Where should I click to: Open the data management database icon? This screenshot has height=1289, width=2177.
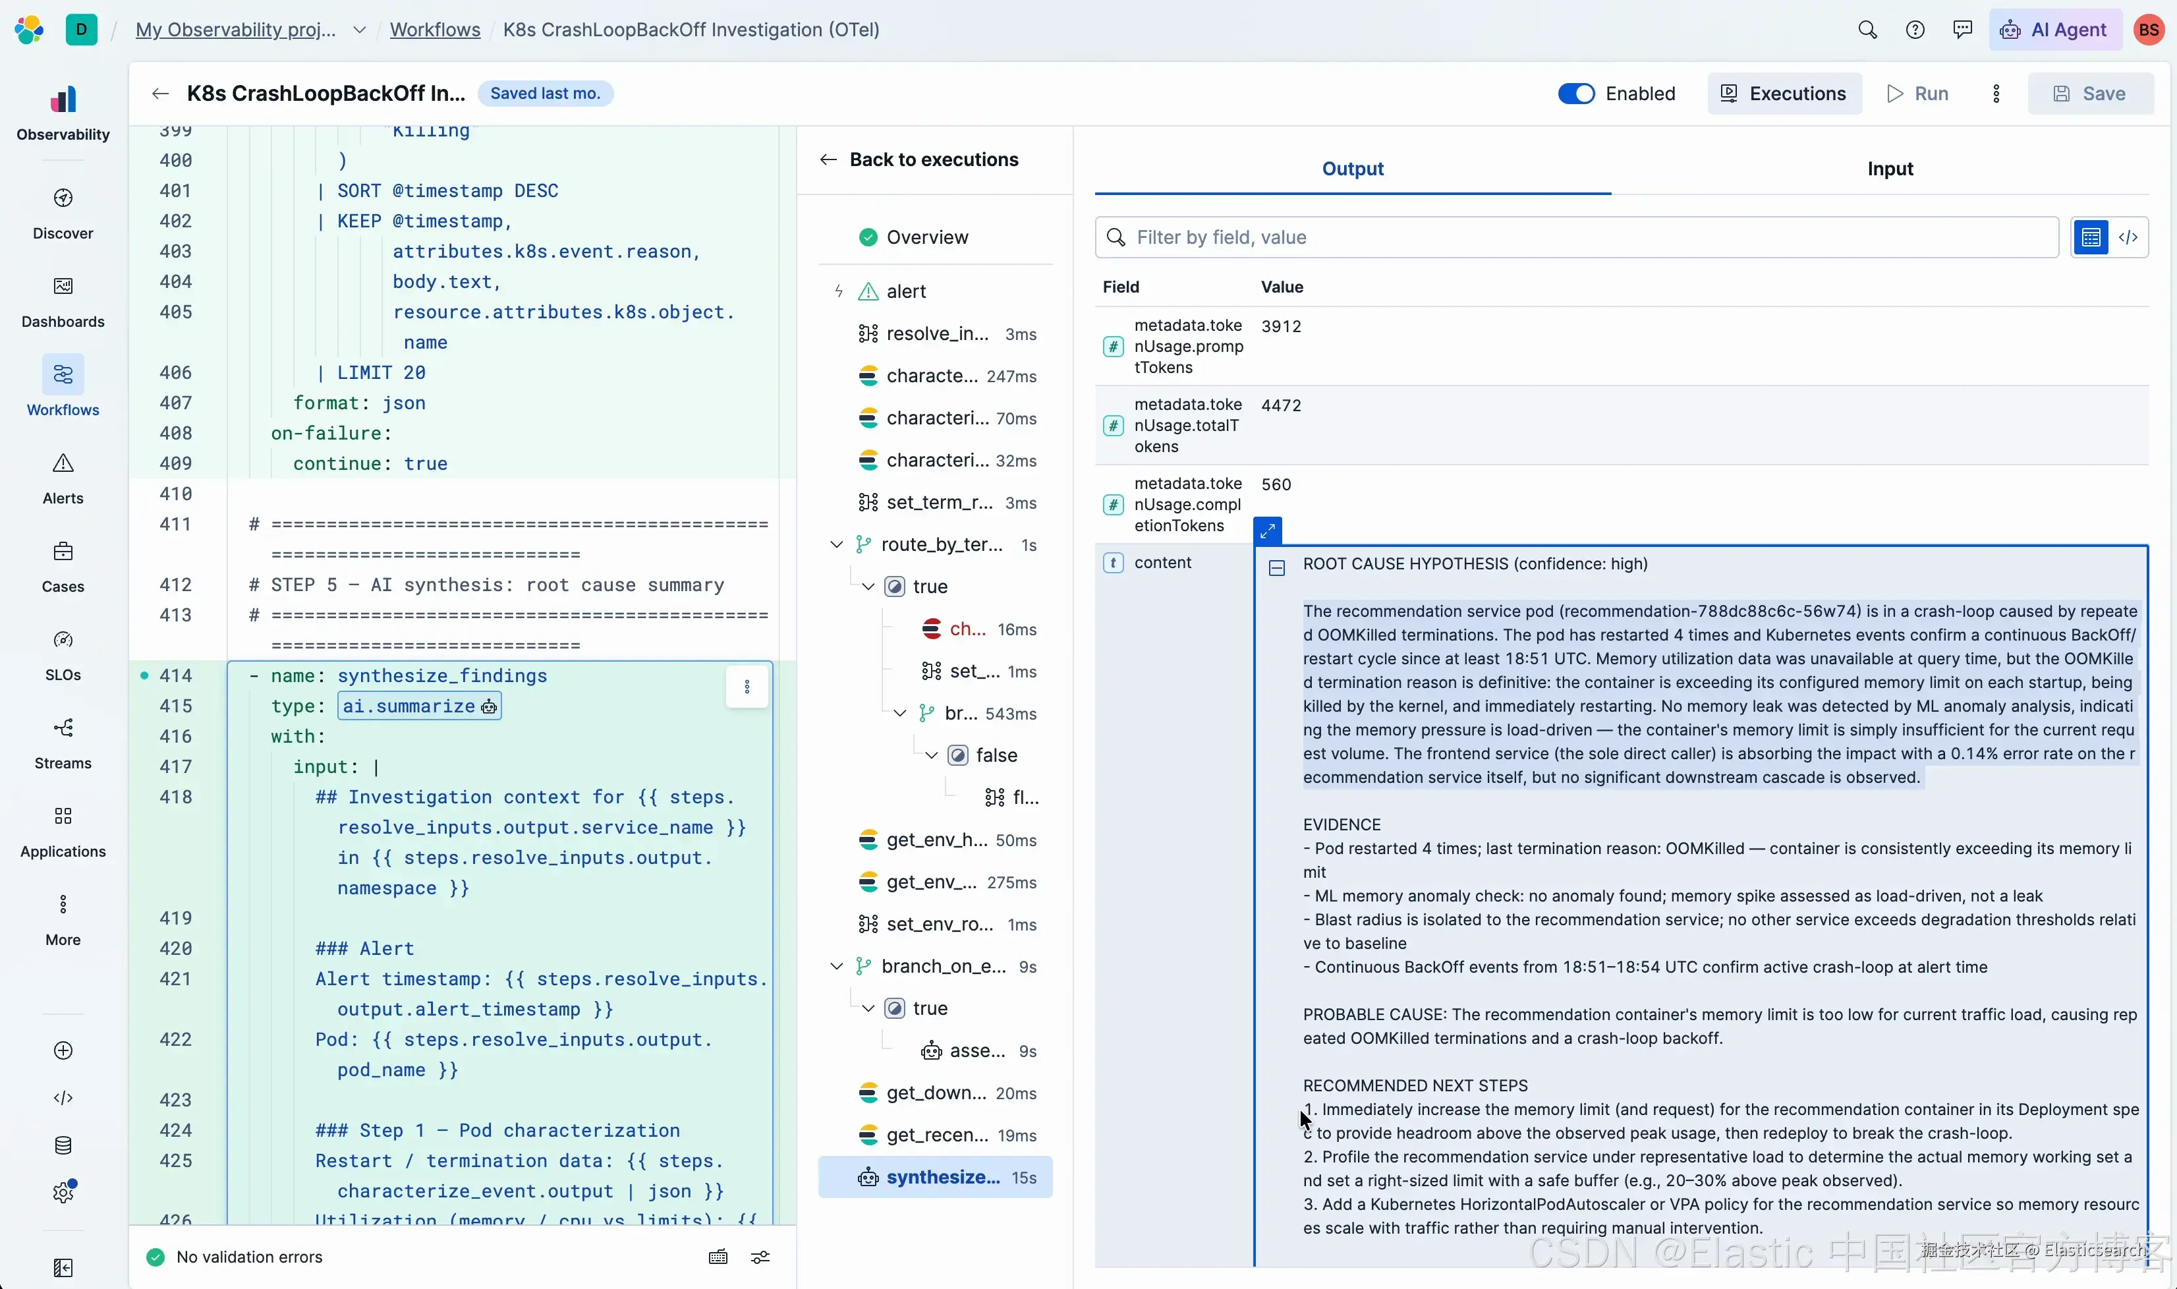63,1145
